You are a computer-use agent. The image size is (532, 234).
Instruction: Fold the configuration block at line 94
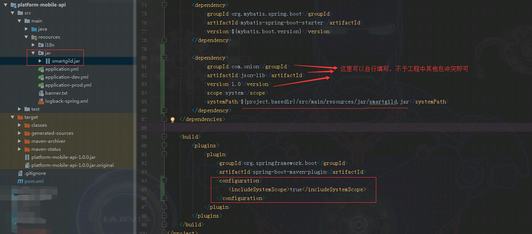tap(164, 181)
